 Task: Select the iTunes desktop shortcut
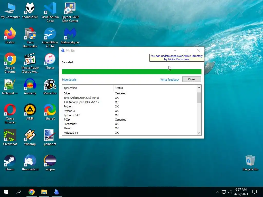pyautogui.click(x=50, y=61)
